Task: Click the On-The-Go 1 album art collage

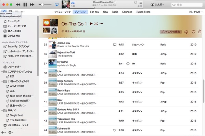Action: point(50,26)
